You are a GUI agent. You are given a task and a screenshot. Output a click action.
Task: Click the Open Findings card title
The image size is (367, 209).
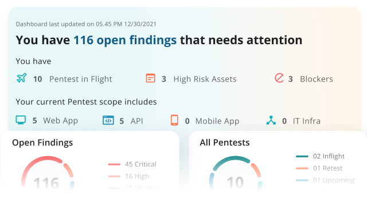point(42,143)
